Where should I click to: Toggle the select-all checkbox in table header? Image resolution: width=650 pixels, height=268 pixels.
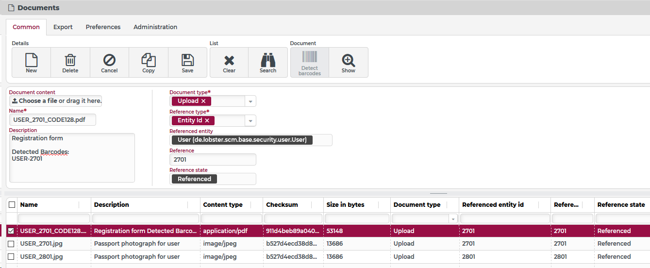[x=12, y=205]
